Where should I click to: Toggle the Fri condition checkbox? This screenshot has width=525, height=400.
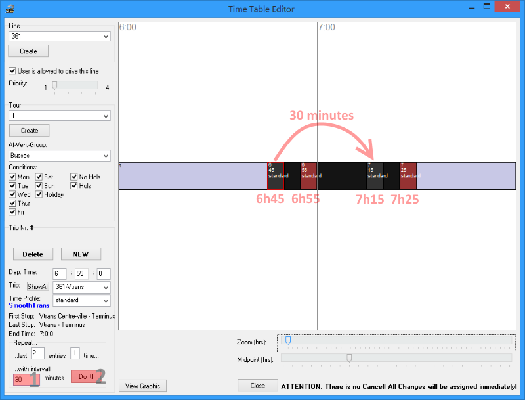click(x=12, y=212)
